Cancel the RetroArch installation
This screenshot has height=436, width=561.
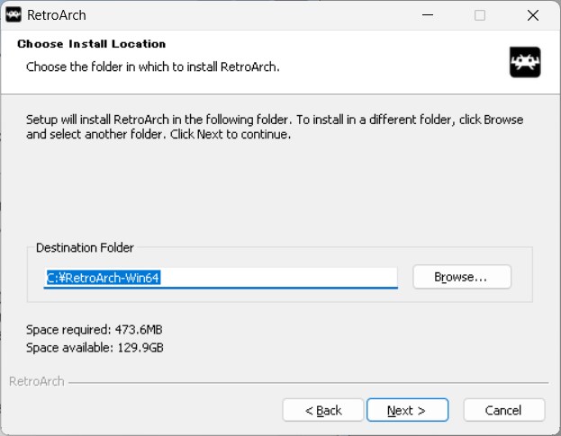(503, 410)
